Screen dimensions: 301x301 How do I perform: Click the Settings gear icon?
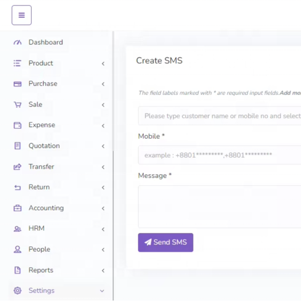(17, 291)
